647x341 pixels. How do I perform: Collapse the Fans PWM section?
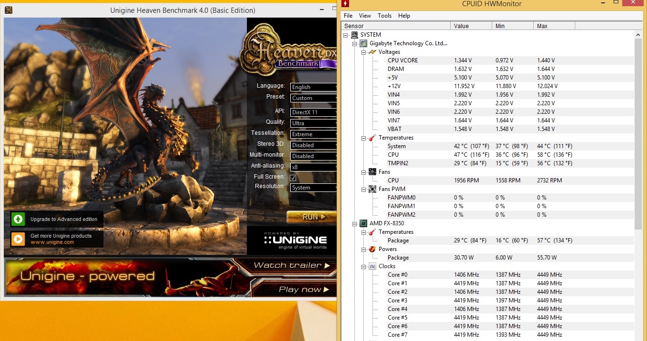coord(364,189)
